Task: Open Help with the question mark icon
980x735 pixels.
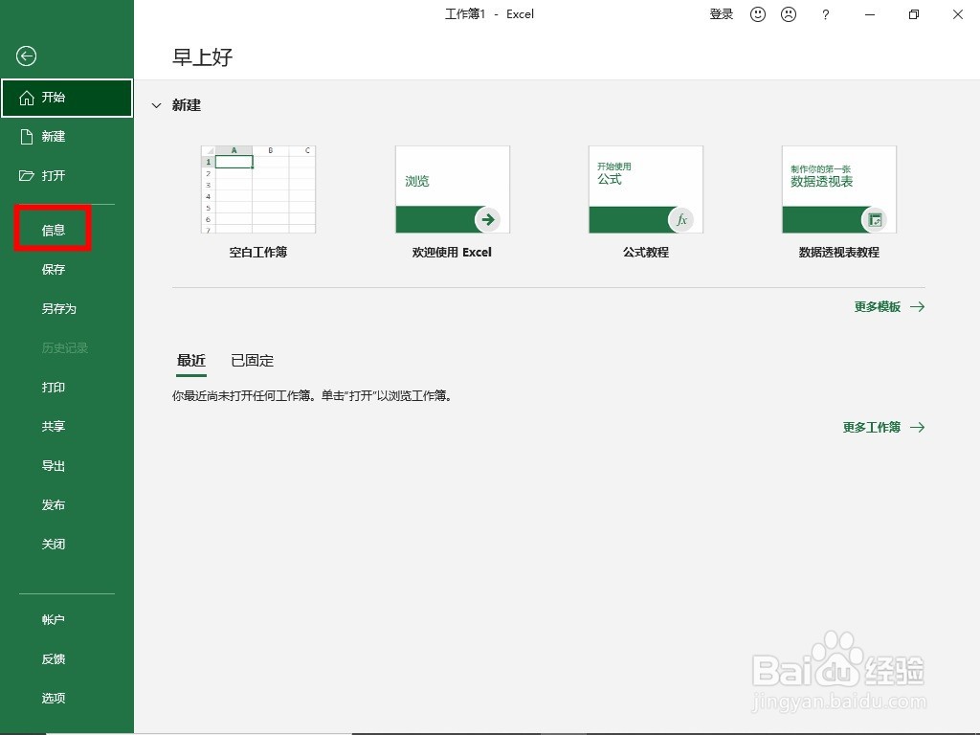Action: click(826, 15)
